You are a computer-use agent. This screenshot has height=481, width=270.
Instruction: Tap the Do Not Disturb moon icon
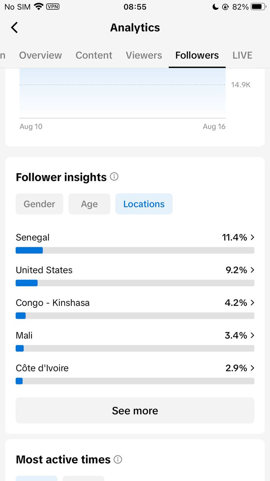215,6
